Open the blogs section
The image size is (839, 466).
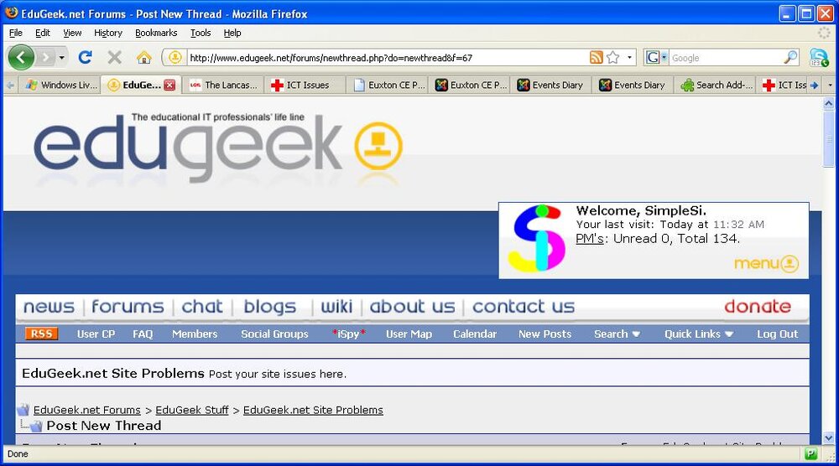[x=269, y=307]
